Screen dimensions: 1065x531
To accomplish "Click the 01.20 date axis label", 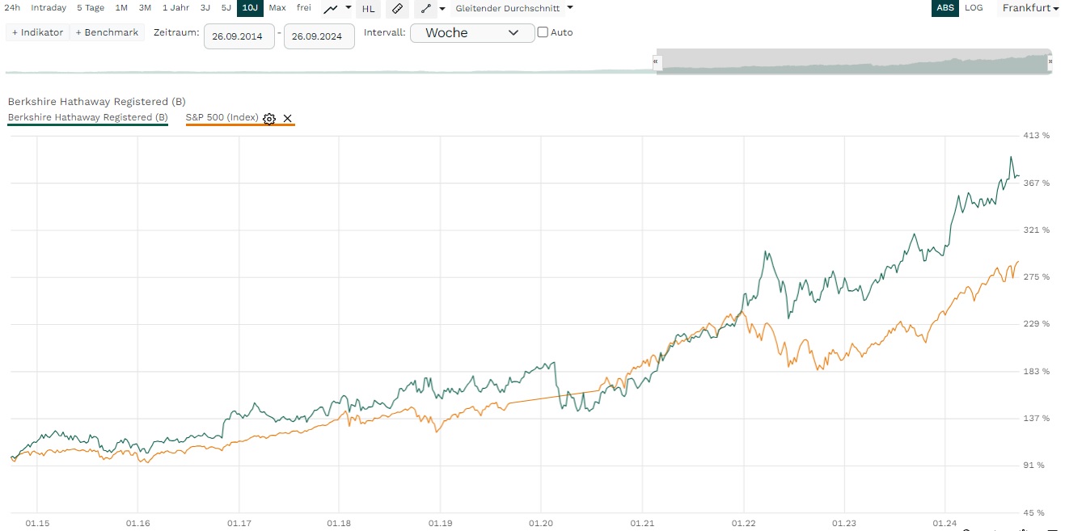I will click(541, 524).
